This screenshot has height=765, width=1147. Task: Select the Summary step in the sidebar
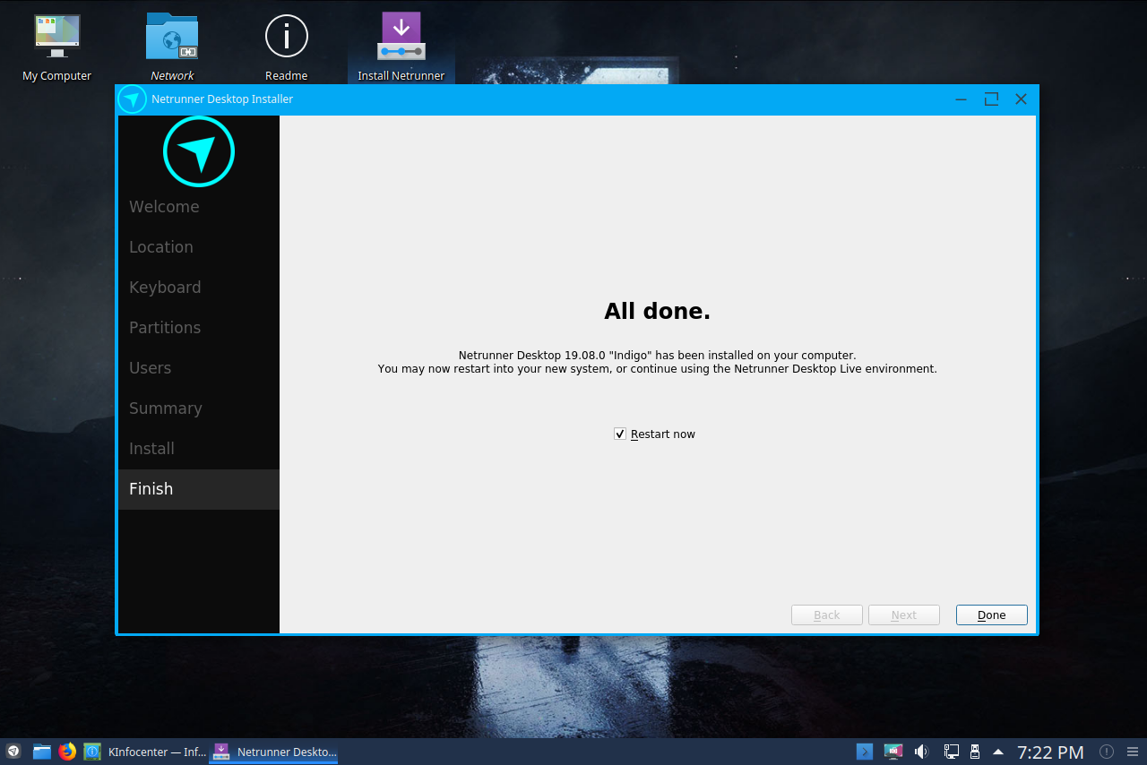(x=166, y=408)
